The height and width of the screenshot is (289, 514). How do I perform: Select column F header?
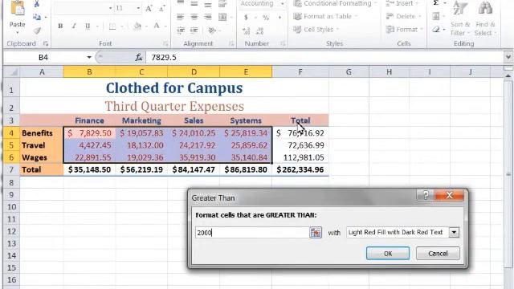tap(300, 71)
